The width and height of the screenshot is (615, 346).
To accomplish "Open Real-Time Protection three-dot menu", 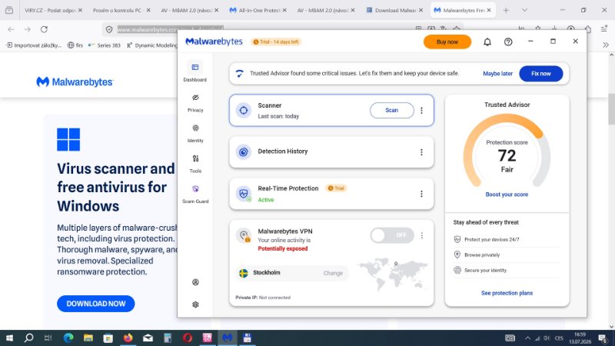I will coord(421,194).
